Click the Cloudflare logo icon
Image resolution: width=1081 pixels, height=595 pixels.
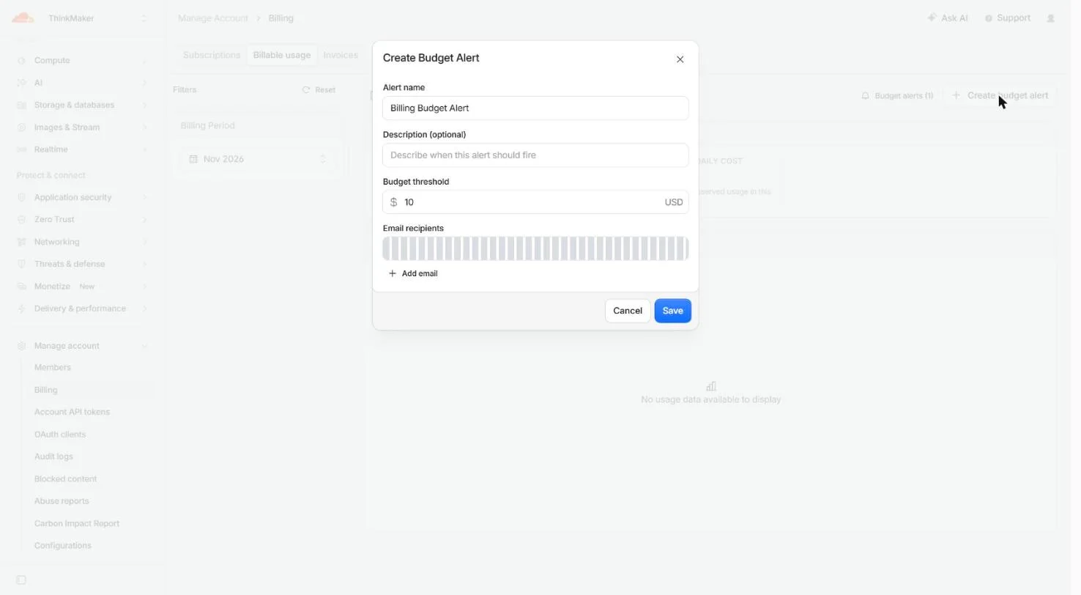pos(23,18)
